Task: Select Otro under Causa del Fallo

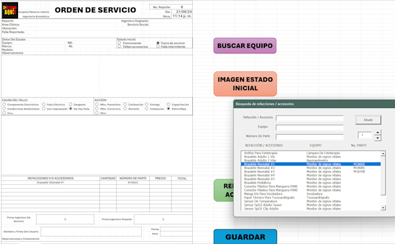Action: (x=4, y=113)
